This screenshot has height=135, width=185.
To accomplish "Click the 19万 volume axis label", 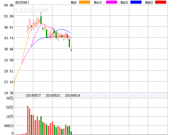I will coord(10,117).
